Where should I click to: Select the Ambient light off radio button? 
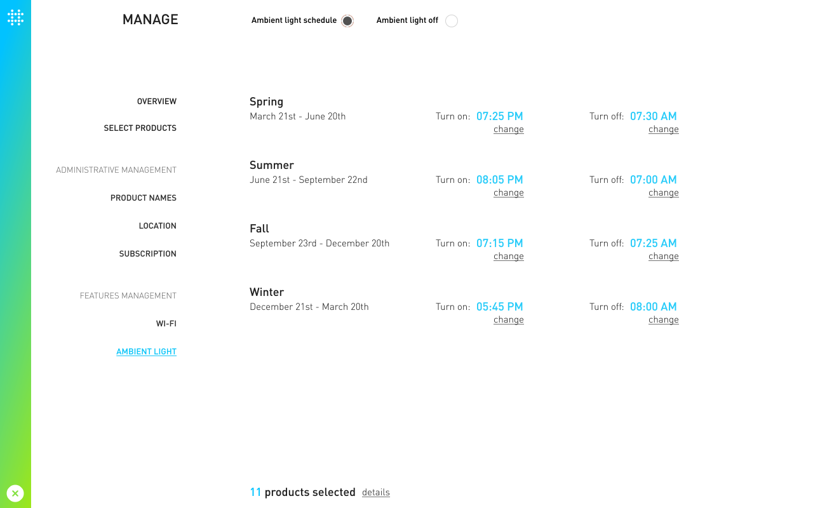pos(452,21)
